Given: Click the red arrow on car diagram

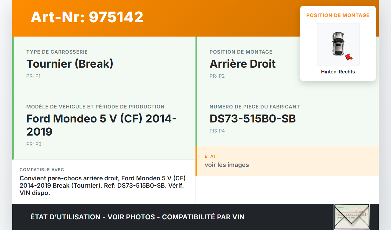Looking at the screenshot, I should (349, 57).
